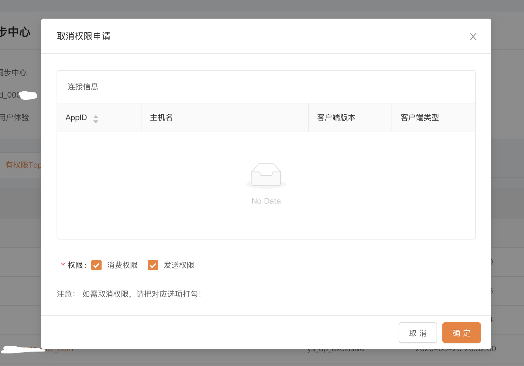The width and height of the screenshot is (524, 366).
Task: Click the 发送权限 label text
Action: pos(179,265)
